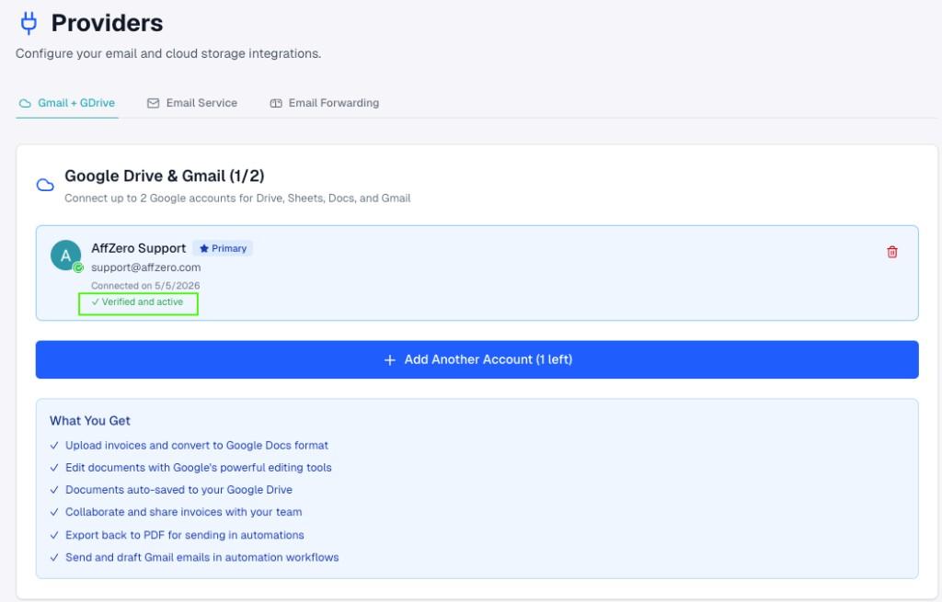Click checkmark beside Export back to PDF item
Viewport: 942px width, 602px height.
coord(54,535)
